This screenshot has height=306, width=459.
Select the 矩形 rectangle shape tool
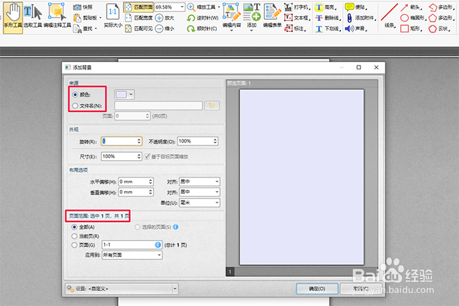[x=411, y=28]
